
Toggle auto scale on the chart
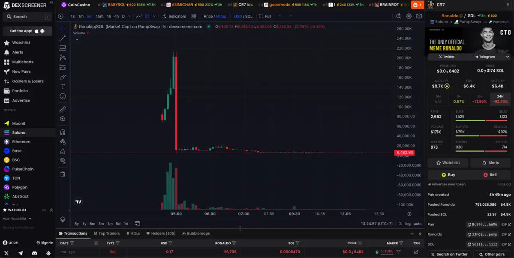point(418,224)
